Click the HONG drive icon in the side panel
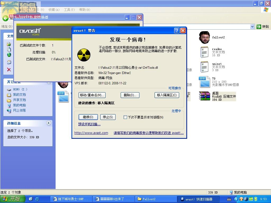The image size is (271, 203). click(x=9, y=90)
